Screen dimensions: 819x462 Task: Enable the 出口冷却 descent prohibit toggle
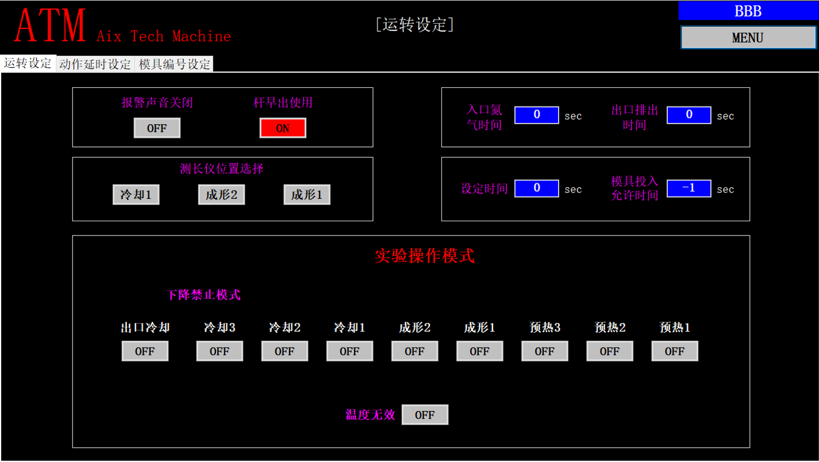click(x=145, y=351)
